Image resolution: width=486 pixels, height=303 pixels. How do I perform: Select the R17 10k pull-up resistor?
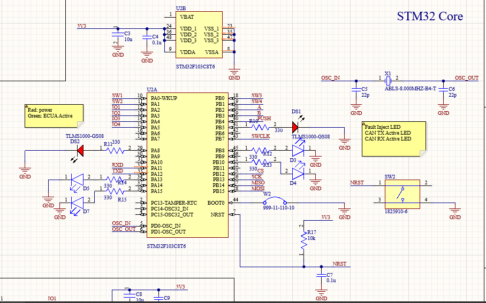coord(304,240)
